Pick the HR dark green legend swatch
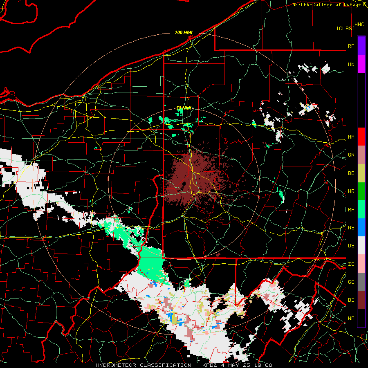 tap(361, 191)
